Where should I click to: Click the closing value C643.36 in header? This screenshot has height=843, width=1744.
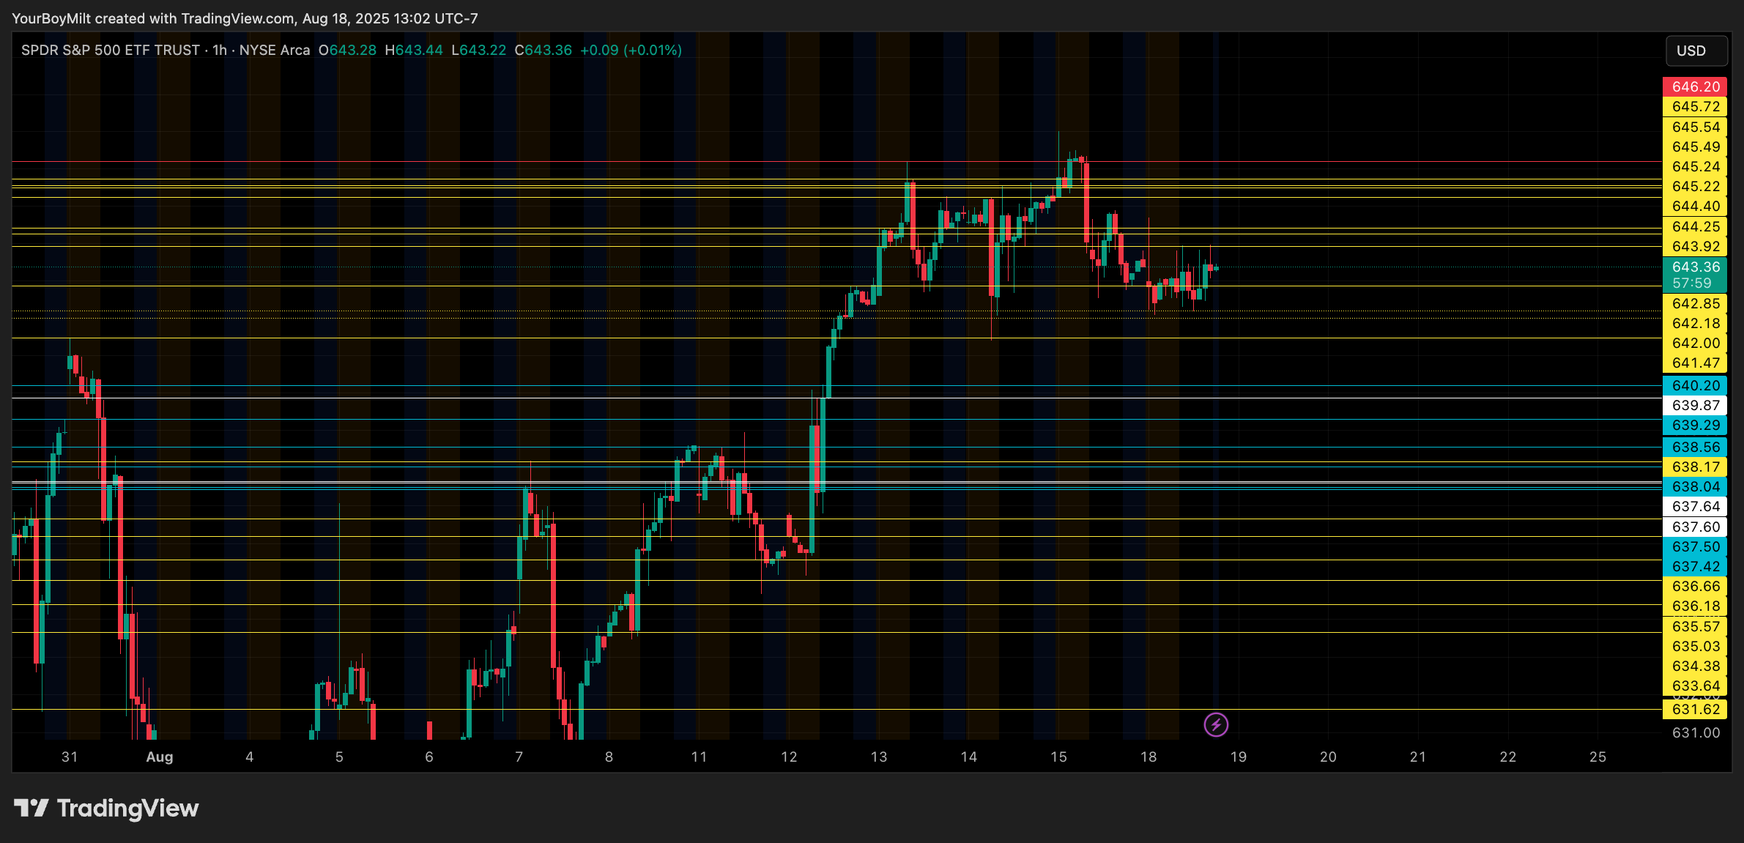(543, 50)
